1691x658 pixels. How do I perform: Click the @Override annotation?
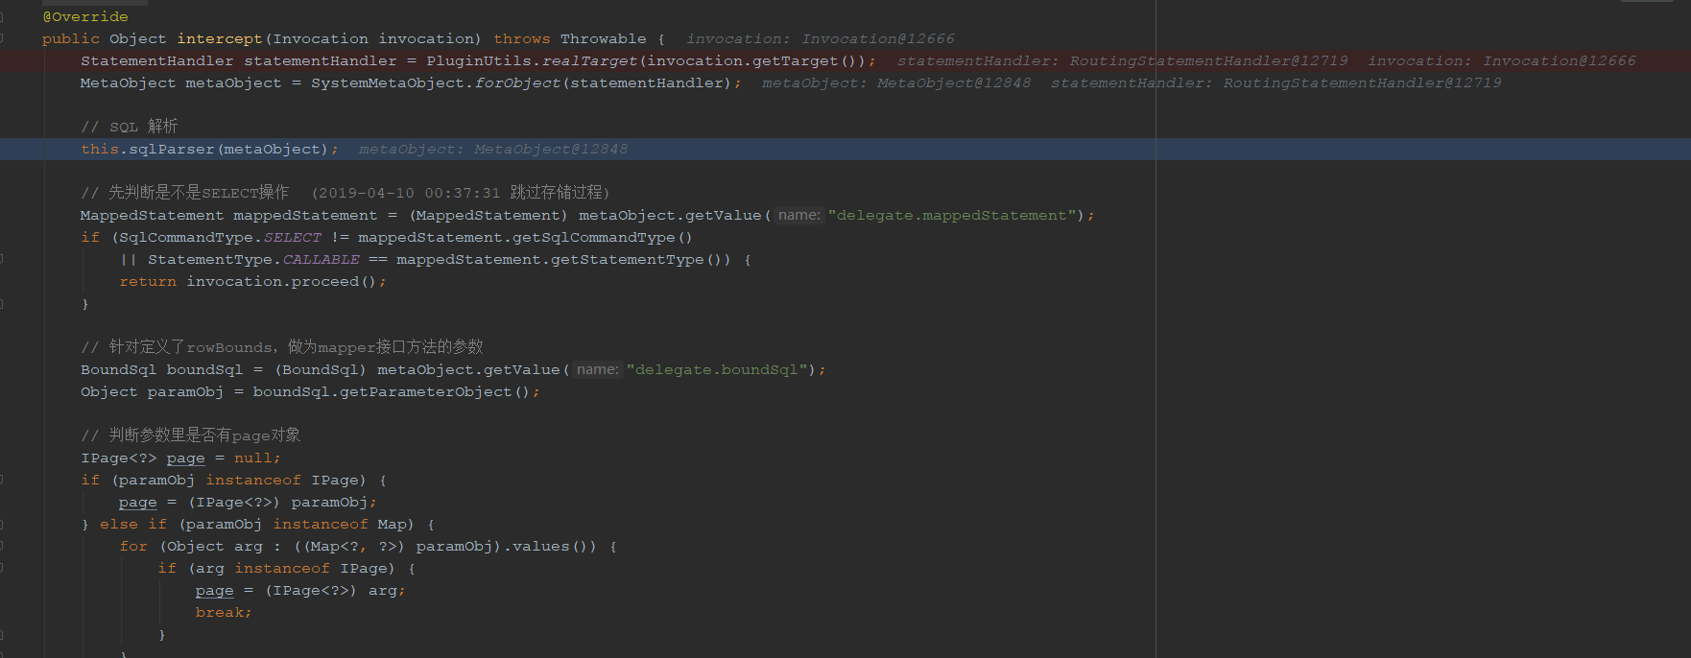coord(85,17)
